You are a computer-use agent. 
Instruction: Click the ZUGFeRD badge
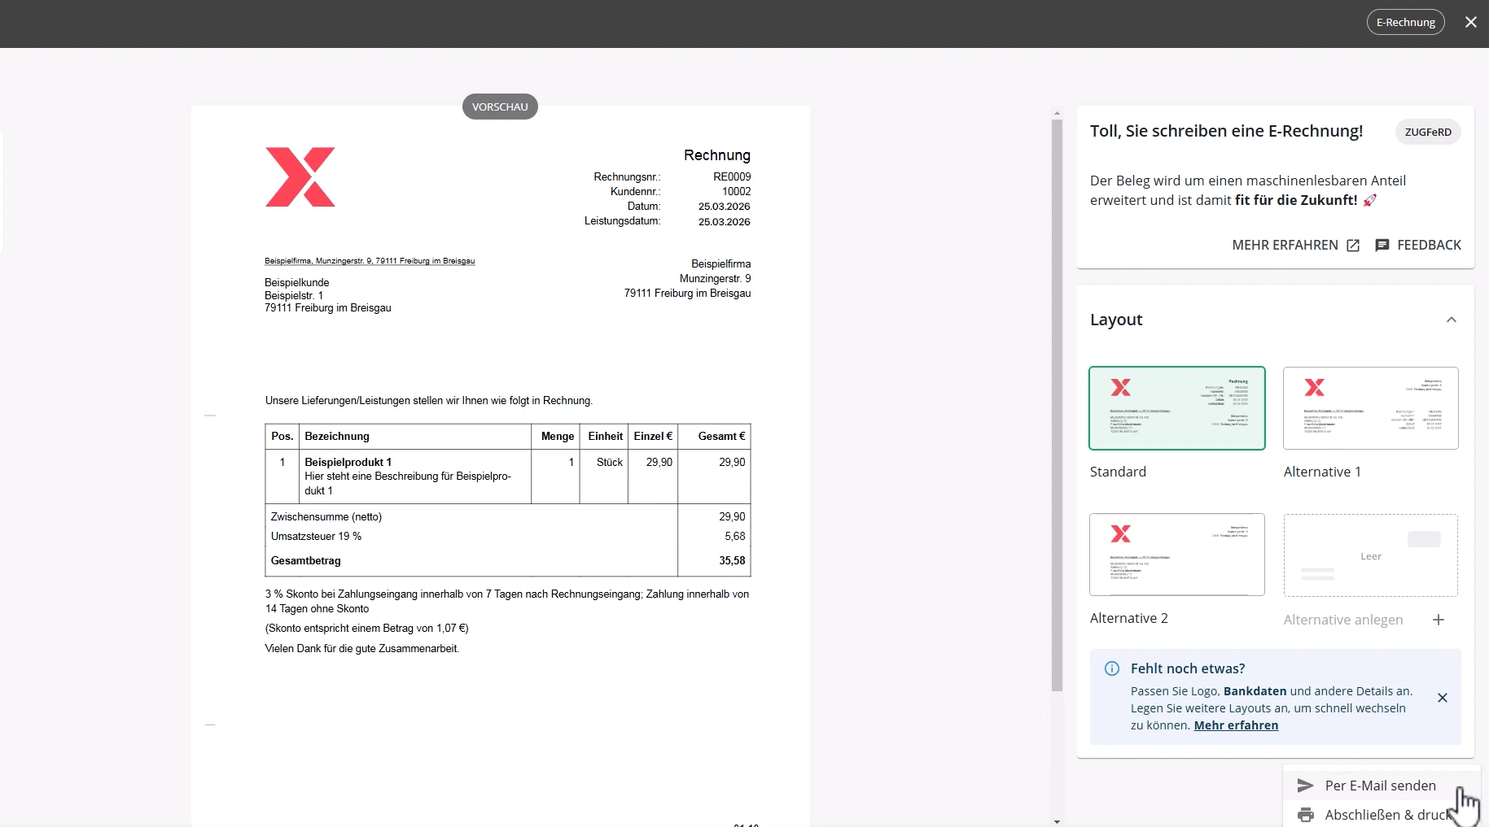1427,132
